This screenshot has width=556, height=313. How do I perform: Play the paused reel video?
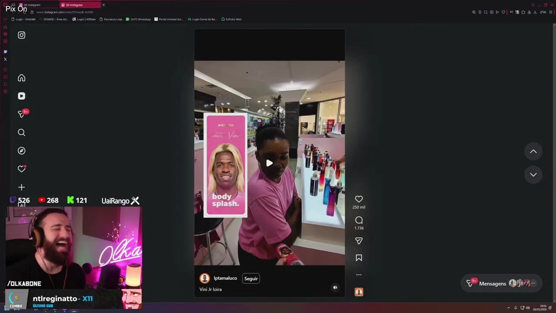(x=269, y=163)
